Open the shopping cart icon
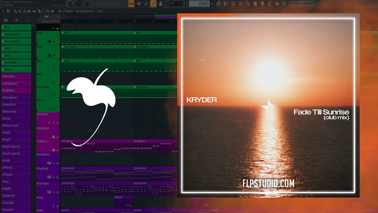Viewport: 378px width, 213px height. coord(284,4)
